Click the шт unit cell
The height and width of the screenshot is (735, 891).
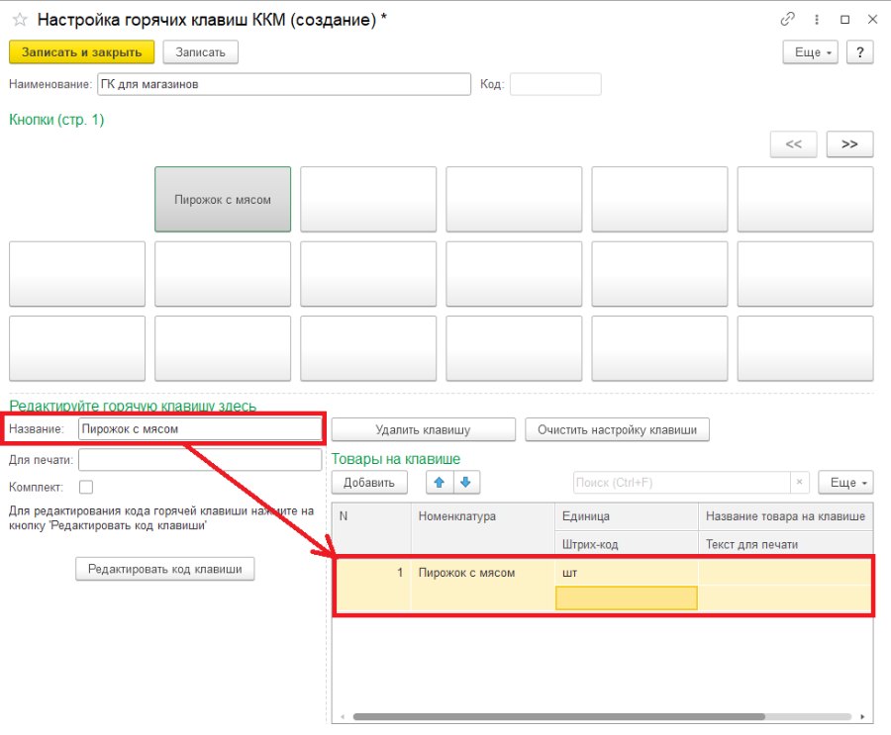(627, 573)
